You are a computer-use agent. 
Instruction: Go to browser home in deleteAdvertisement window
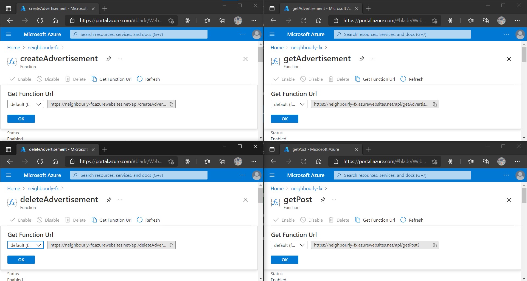[55, 161]
